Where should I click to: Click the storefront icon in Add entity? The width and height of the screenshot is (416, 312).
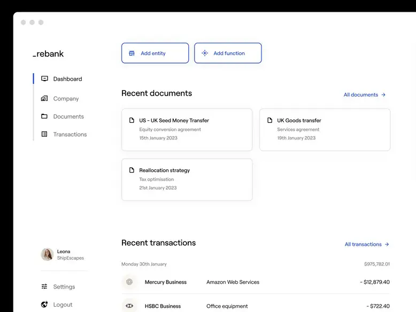point(132,53)
